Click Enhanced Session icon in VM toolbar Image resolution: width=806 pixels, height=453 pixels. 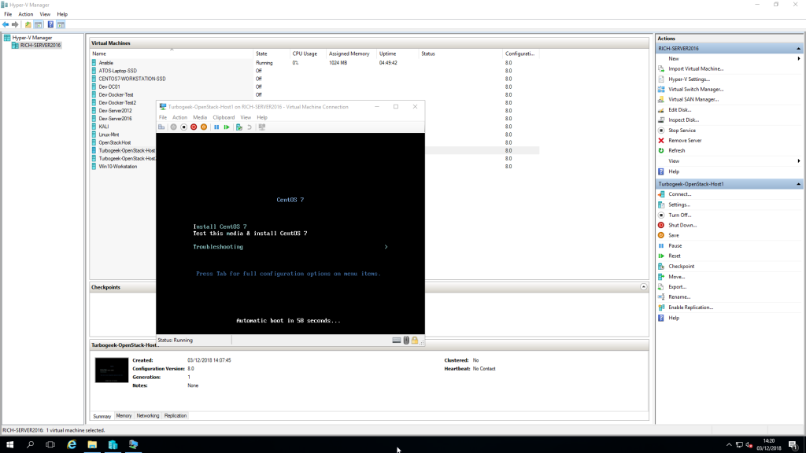click(x=262, y=127)
